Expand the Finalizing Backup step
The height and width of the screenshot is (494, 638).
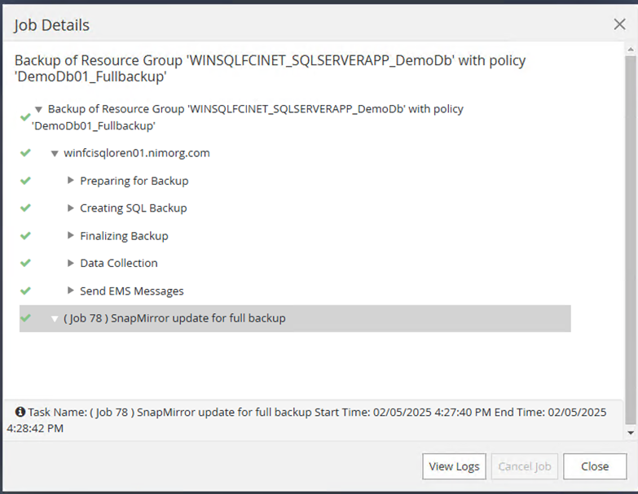[71, 236]
